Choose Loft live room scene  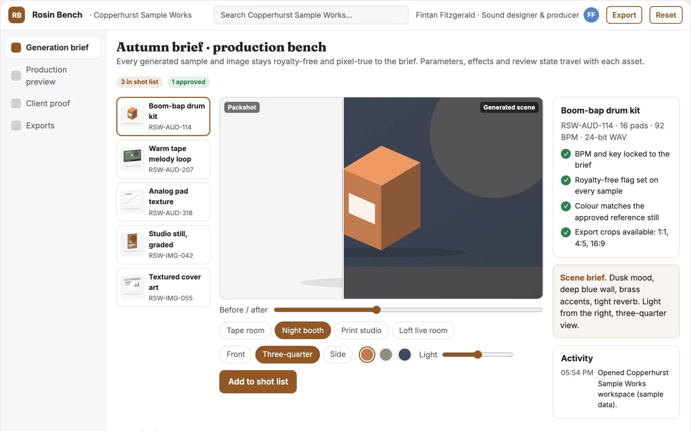point(423,330)
